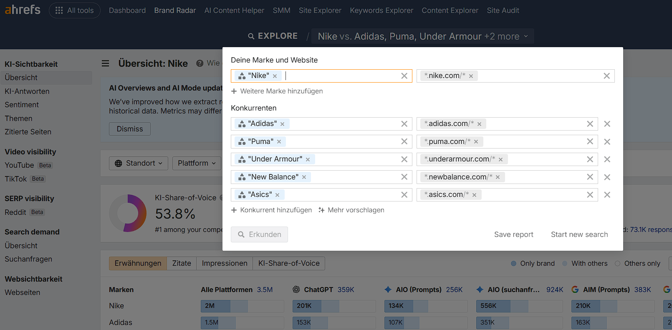The height and width of the screenshot is (330, 672).
Task: Remove the "Under Armour" tag chip
Action: pyautogui.click(x=308, y=159)
